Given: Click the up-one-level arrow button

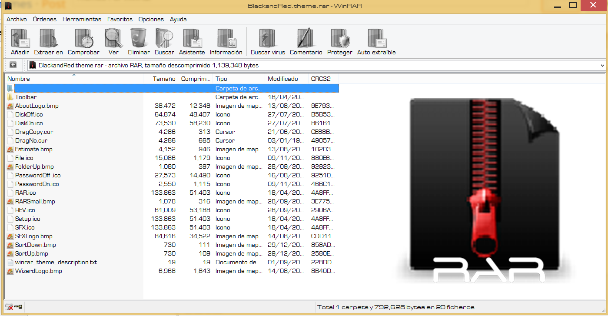Looking at the screenshot, I should coord(13,65).
